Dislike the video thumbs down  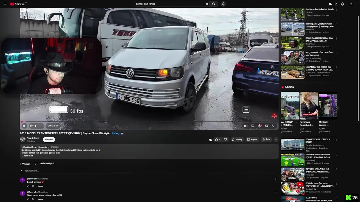click(x=225, y=139)
